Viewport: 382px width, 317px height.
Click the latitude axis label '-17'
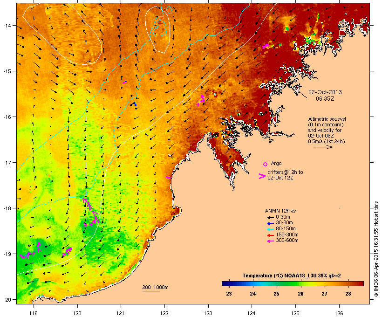point(7,162)
